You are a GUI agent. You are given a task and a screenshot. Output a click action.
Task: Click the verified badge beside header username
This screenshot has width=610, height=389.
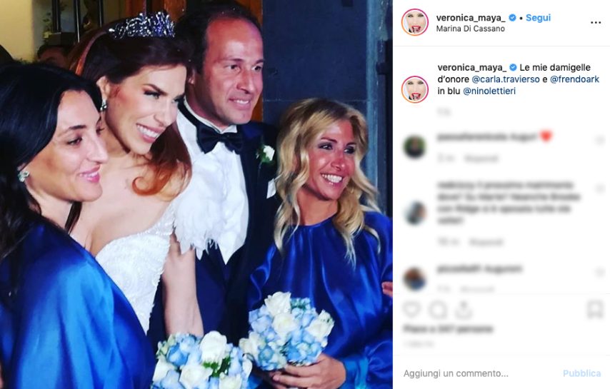pyautogui.click(x=513, y=18)
